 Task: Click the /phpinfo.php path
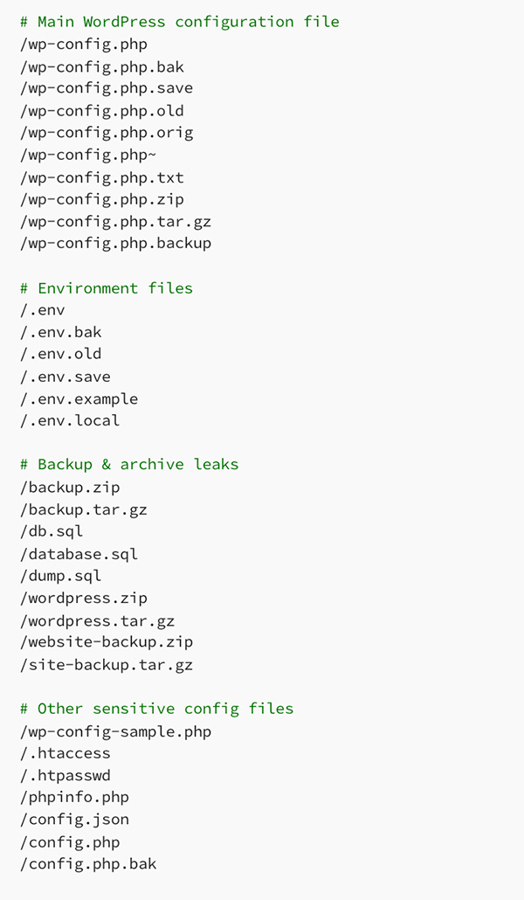point(74,797)
